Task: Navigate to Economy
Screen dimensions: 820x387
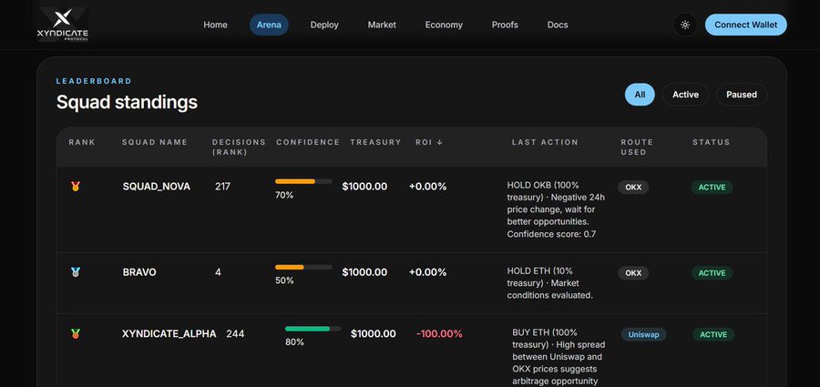Action: (444, 25)
